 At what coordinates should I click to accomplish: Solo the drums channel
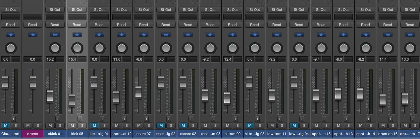click(x=38, y=125)
